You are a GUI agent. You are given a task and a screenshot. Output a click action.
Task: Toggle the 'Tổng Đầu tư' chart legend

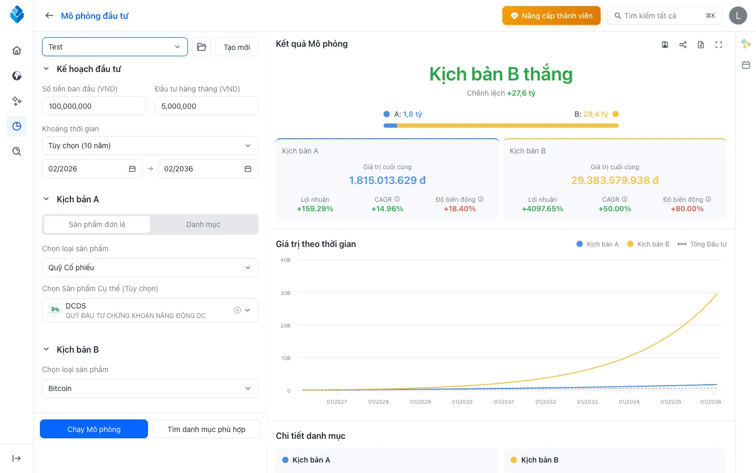coord(702,244)
